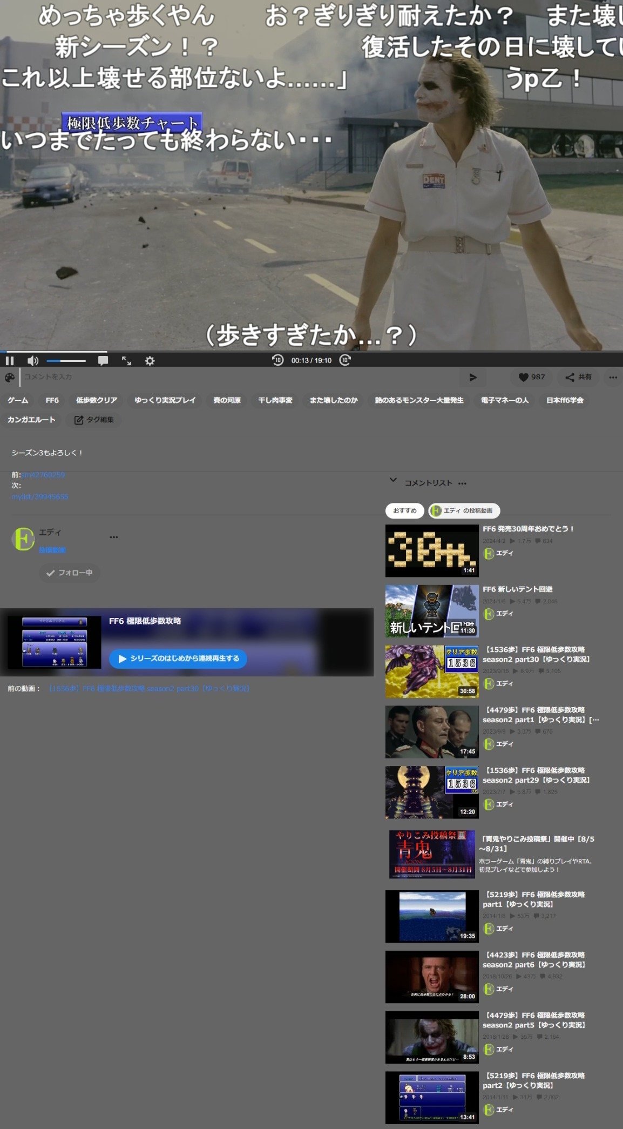Open the コメントリスト three-dot menu
The height and width of the screenshot is (1129, 623).
point(462,483)
